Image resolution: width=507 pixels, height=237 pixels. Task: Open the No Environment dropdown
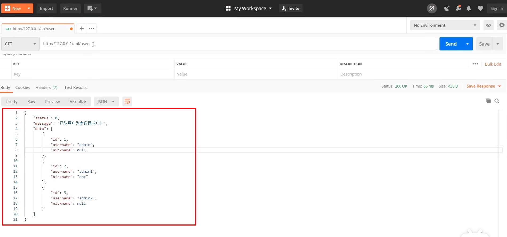click(445, 25)
